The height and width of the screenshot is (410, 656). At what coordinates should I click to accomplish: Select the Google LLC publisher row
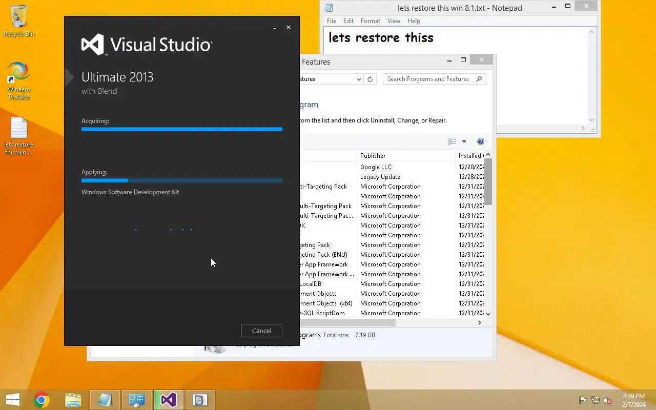[392, 167]
